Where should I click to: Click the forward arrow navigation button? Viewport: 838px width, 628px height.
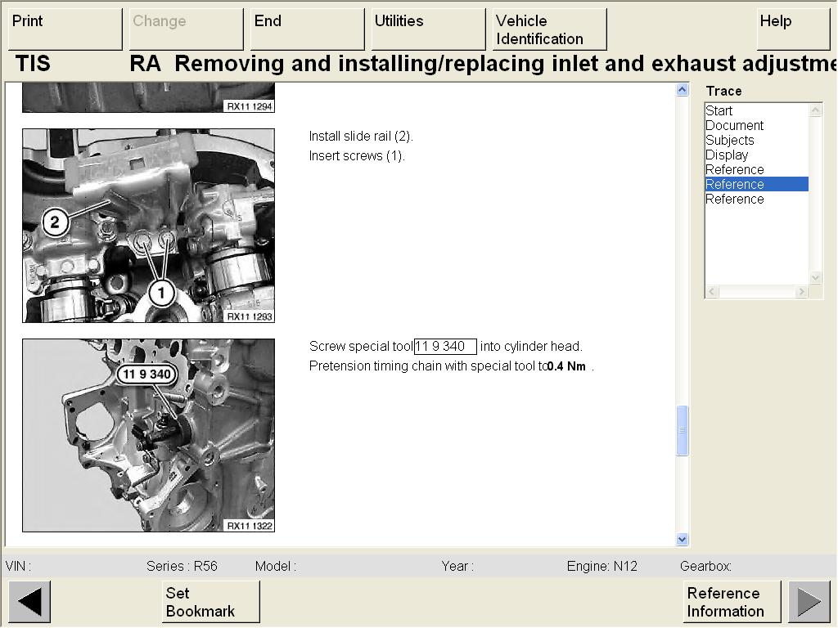pyautogui.click(x=809, y=602)
